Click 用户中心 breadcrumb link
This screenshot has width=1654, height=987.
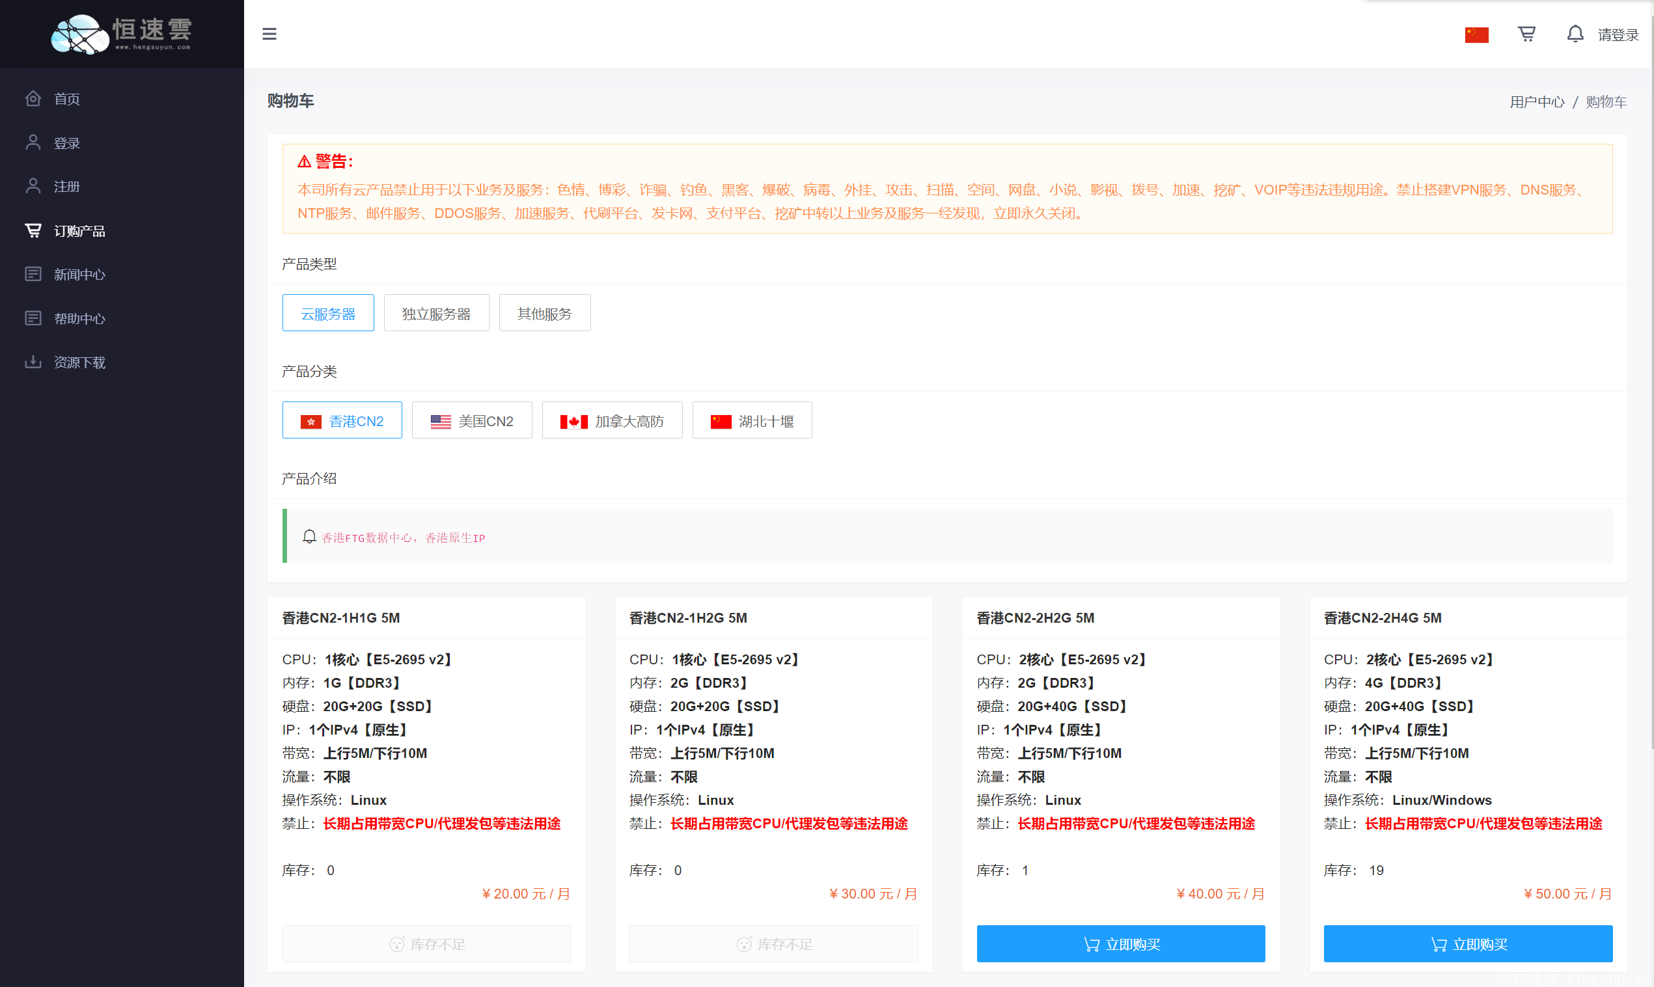pyautogui.click(x=1536, y=101)
